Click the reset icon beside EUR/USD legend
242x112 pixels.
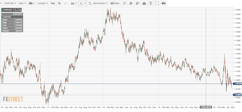[15, 10]
